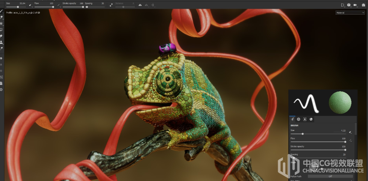Click the brush stroke preview thumbnail
Viewport: 368px width, 181px height.
[x=306, y=103]
